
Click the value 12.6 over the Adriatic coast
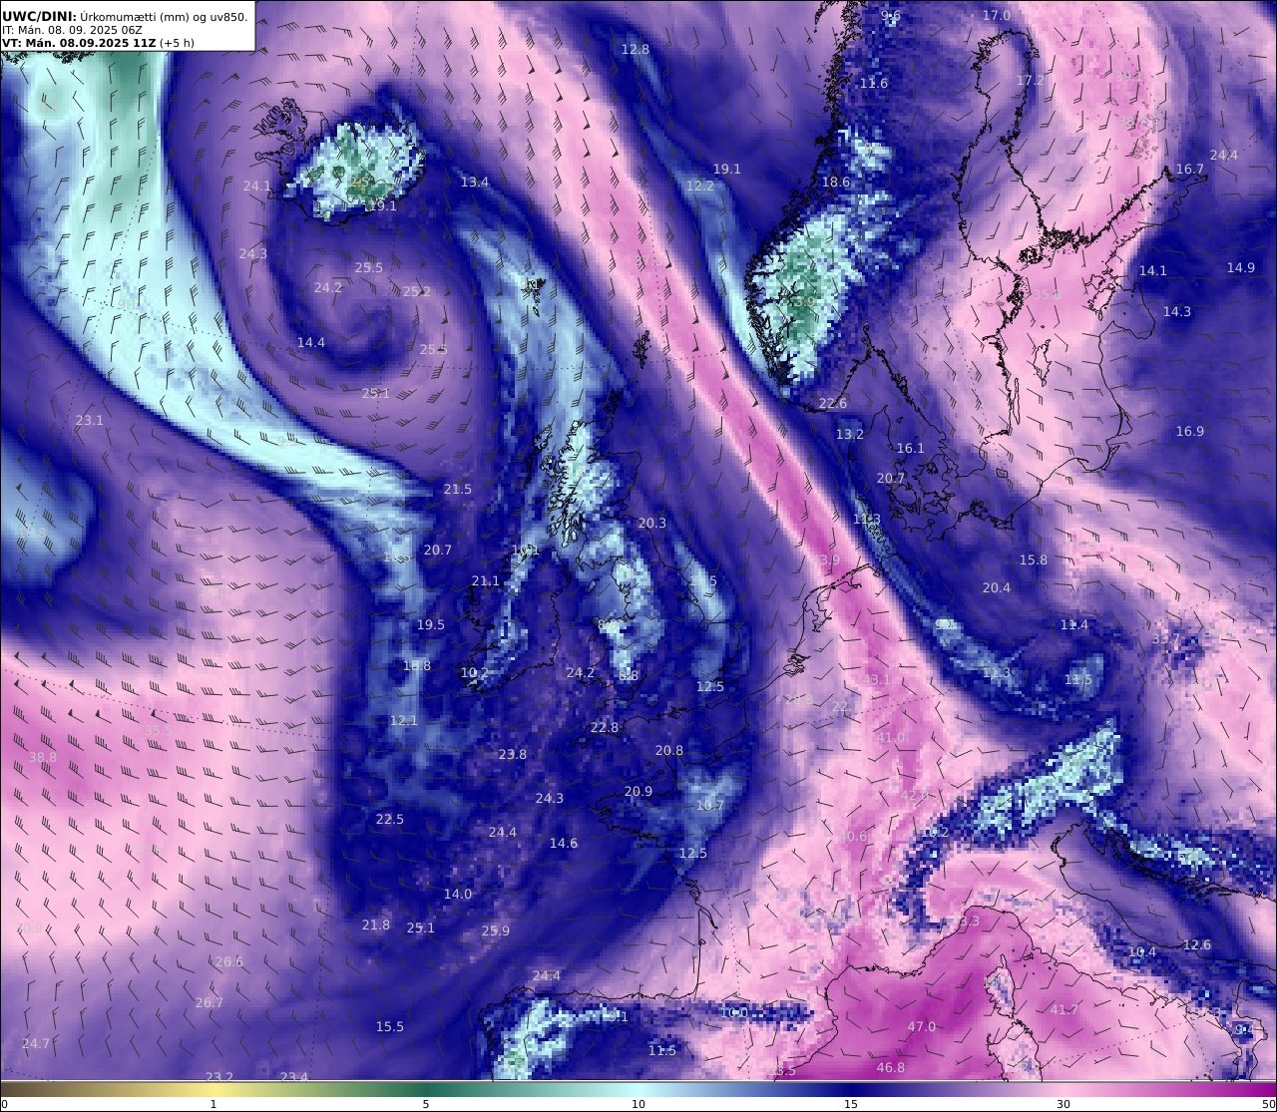(x=1197, y=944)
